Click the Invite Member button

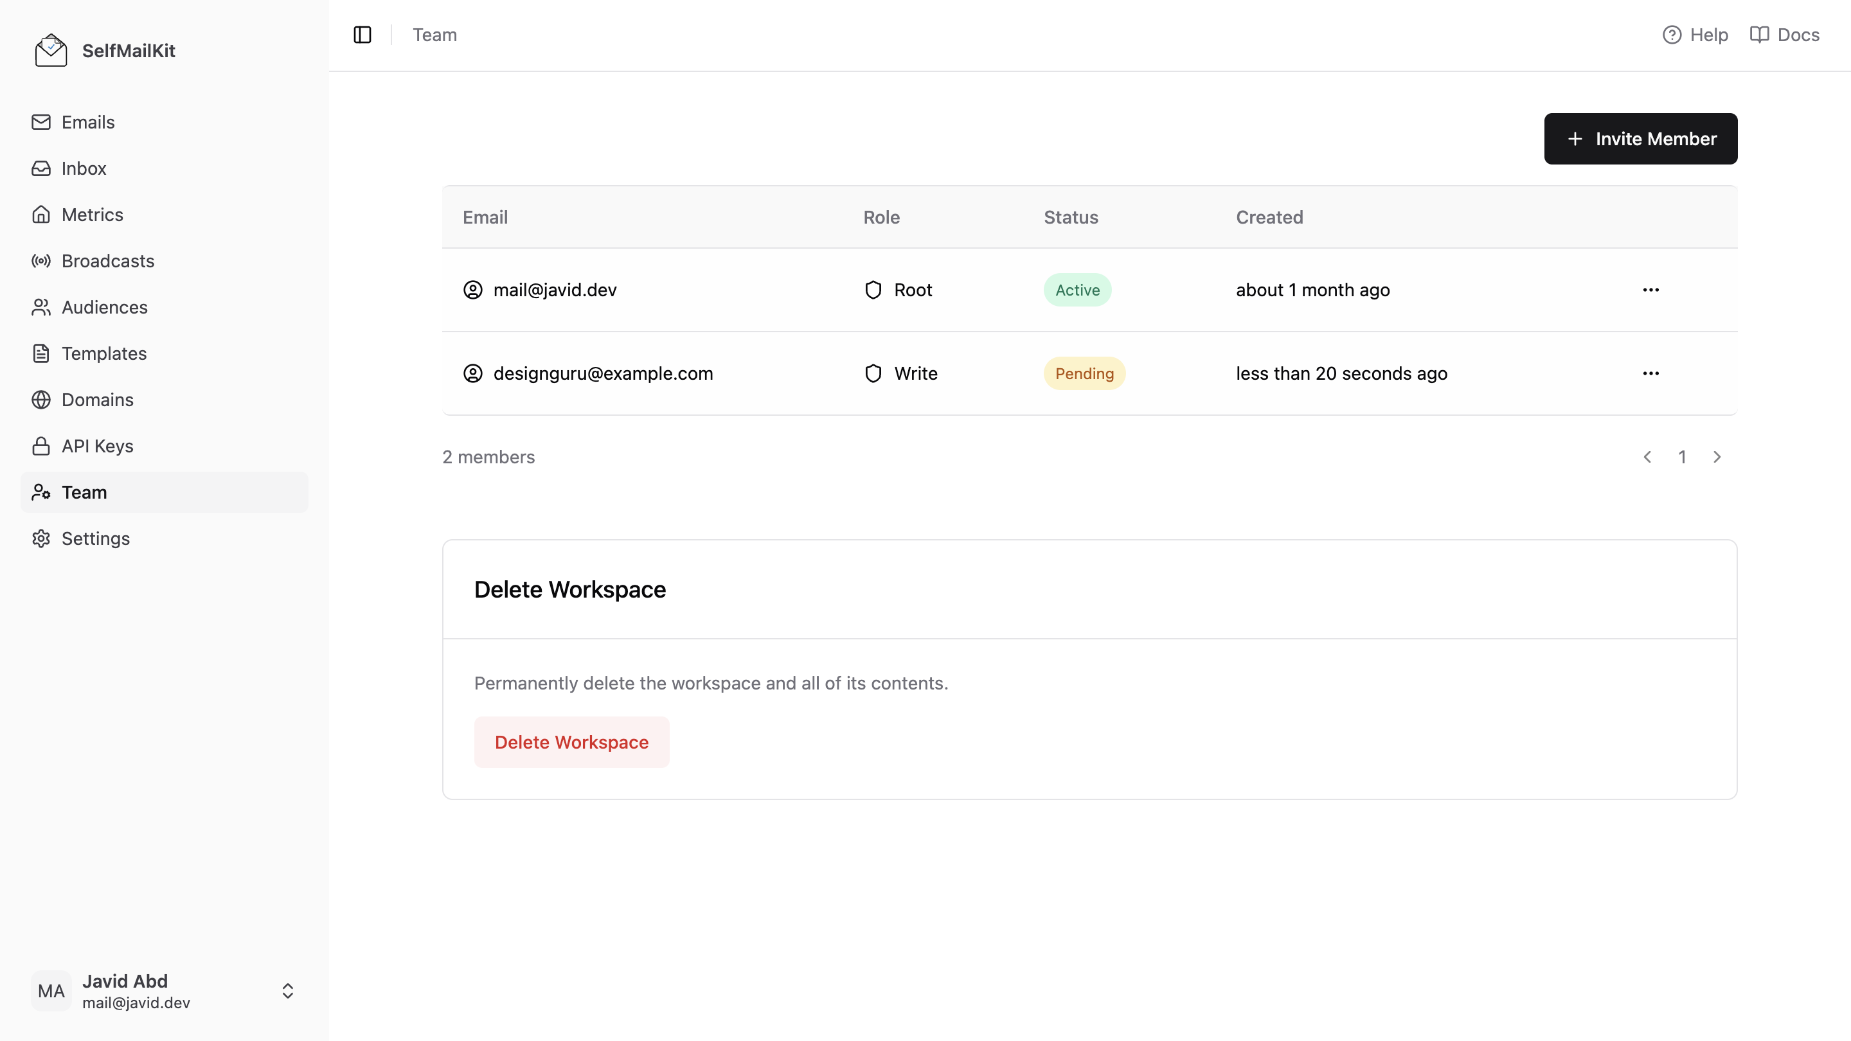[x=1640, y=139]
